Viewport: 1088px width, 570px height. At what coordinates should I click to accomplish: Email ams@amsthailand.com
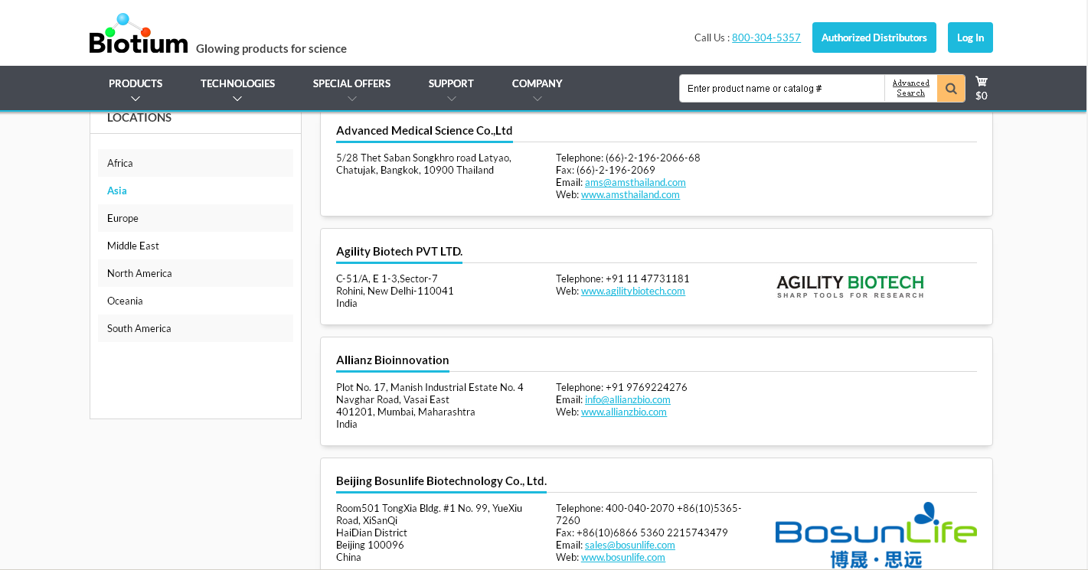[x=635, y=182]
